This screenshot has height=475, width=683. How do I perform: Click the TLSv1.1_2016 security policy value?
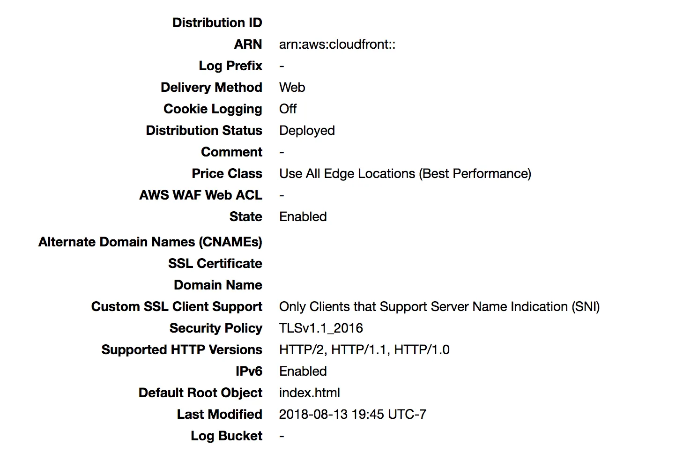pyautogui.click(x=321, y=328)
